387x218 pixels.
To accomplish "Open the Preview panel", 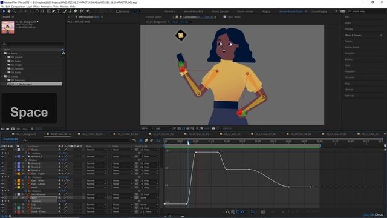I will (349, 29).
